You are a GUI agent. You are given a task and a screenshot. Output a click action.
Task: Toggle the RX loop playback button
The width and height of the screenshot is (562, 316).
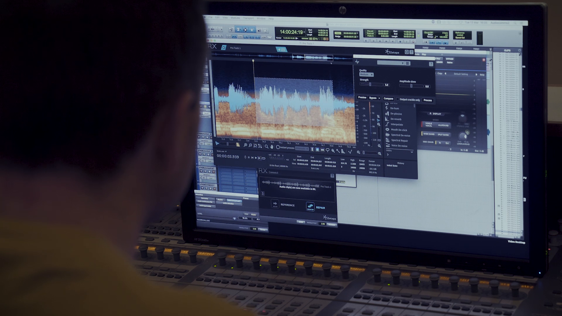[263, 158]
